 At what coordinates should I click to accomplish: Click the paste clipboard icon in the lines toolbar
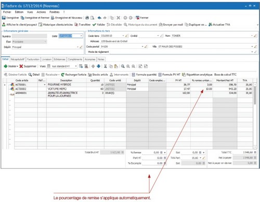116,66
